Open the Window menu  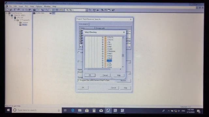[x=47, y=6]
